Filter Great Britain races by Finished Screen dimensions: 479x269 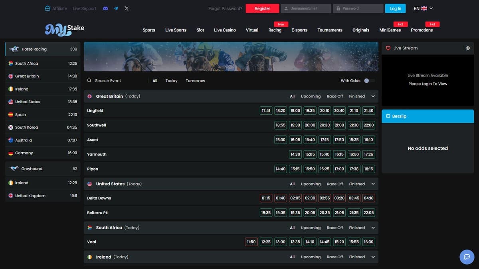click(357, 96)
